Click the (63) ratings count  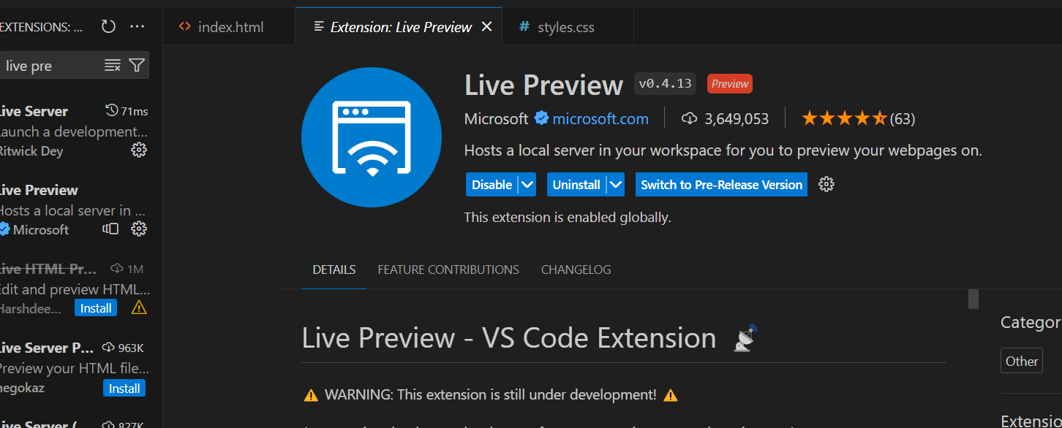(903, 118)
